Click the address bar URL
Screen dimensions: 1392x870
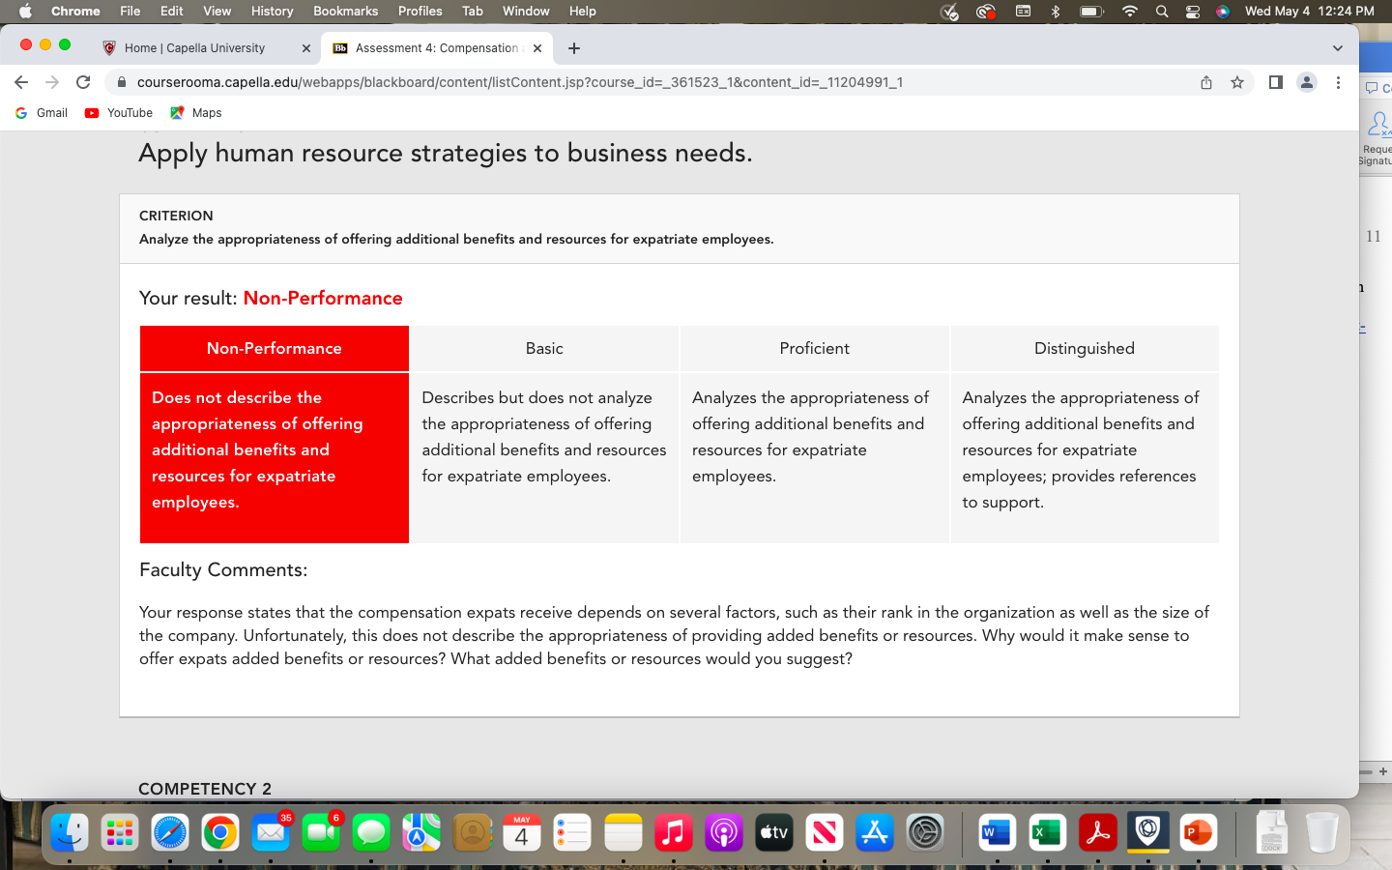pos(520,82)
